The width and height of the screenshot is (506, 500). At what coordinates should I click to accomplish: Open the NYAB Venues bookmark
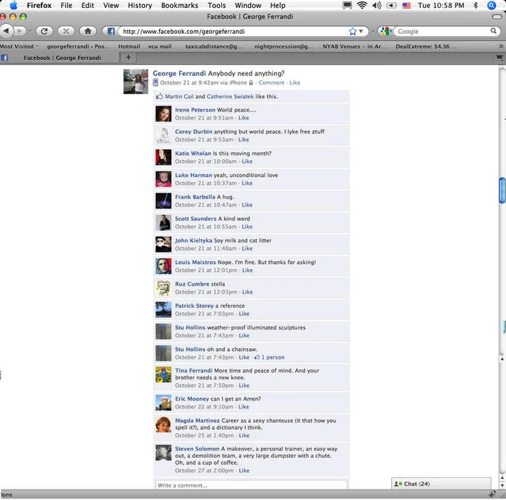point(354,46)
